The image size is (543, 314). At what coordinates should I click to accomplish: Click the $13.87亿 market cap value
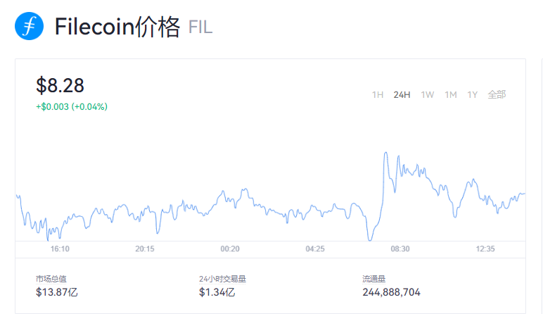tap(57, 292)
